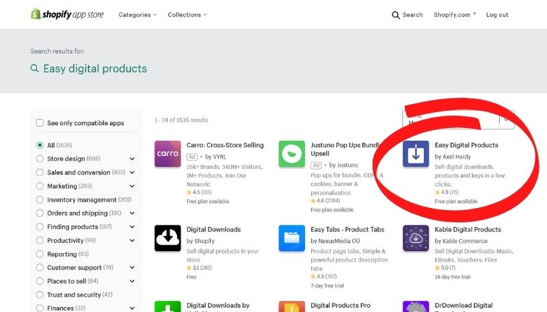The width and height of the screenshot is (547, 312).
Task: Open the Categories menu
Action: [x=137, y=14]
